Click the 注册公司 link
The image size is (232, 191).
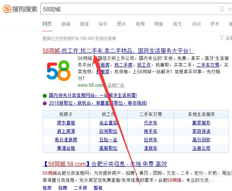click(201, 148)
